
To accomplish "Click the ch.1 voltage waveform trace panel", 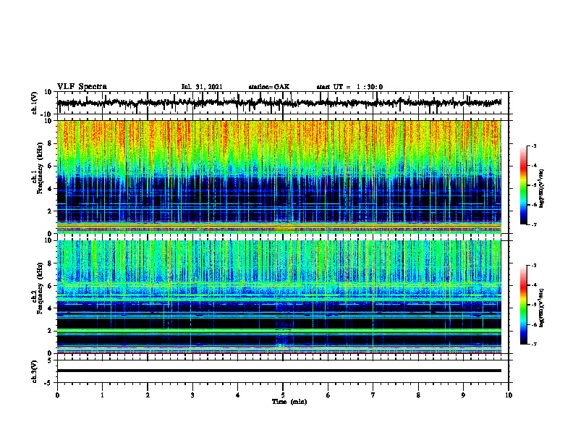I will tap(282, 103).
